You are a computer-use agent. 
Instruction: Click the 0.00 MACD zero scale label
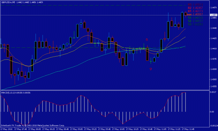coord(212,112)
